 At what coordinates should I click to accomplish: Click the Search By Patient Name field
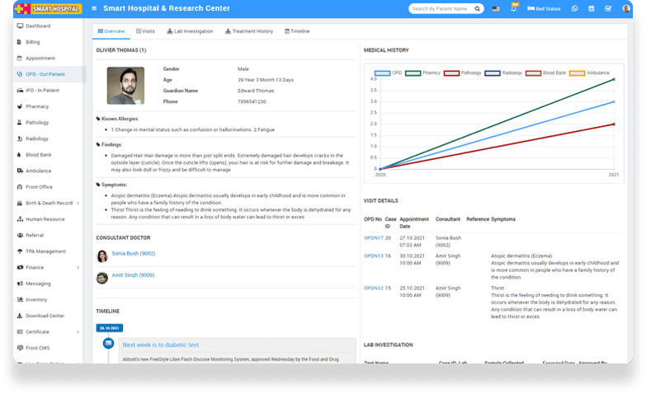tap(442, 8)
